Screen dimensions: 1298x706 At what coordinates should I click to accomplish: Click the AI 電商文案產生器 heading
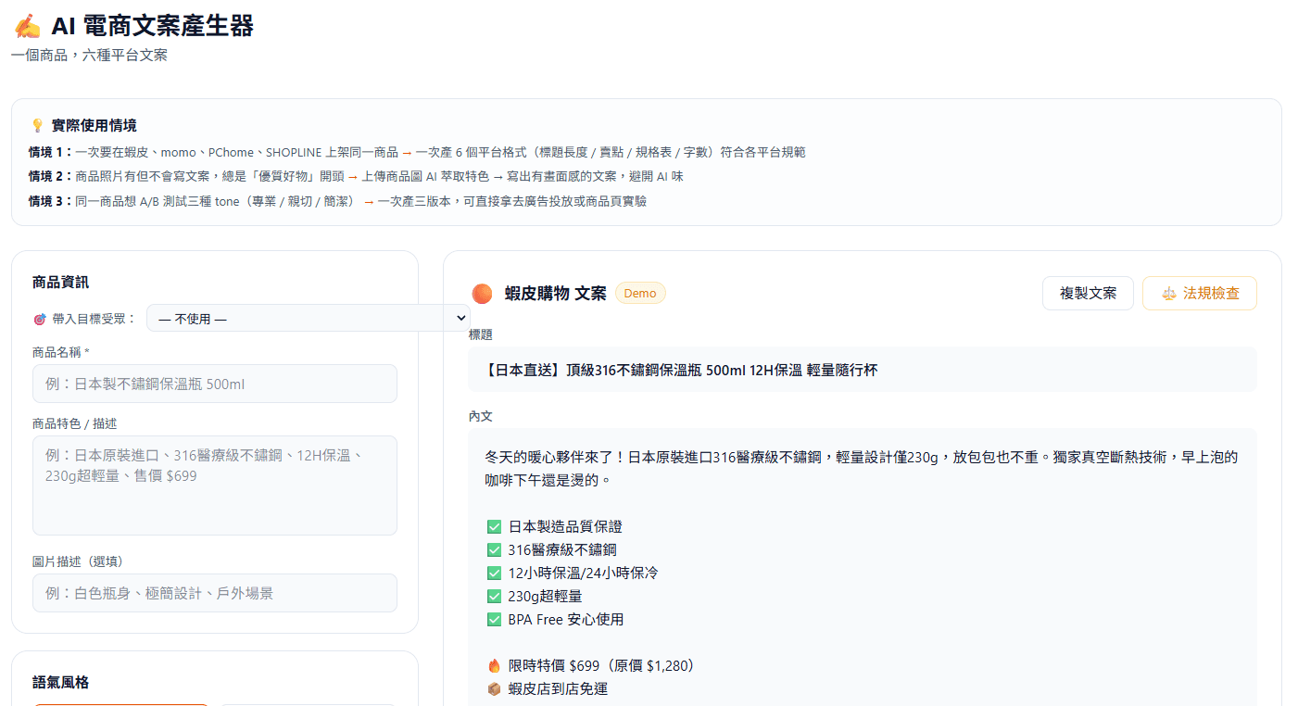pyautogui.click(x=152, y=26)
